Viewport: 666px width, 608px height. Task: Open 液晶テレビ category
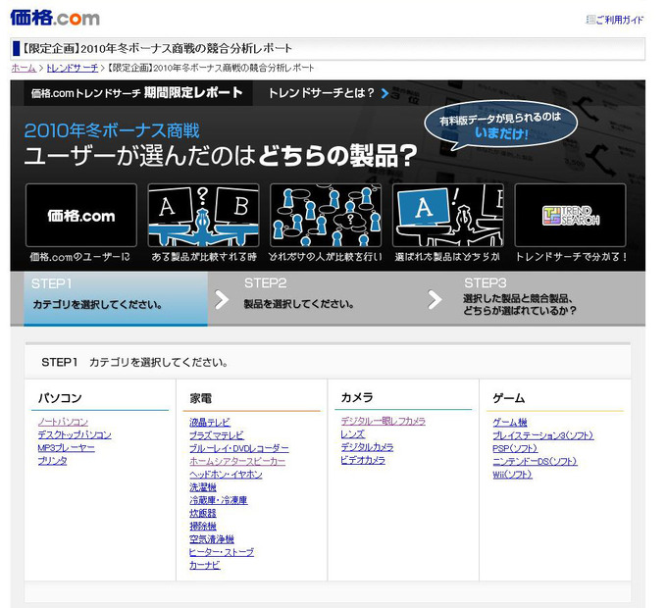tap(210, 423)
